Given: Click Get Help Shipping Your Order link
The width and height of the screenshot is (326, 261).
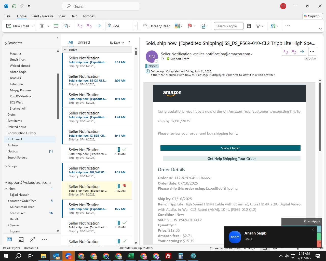Looking at the screenshot, I should (x=232, y=159).
